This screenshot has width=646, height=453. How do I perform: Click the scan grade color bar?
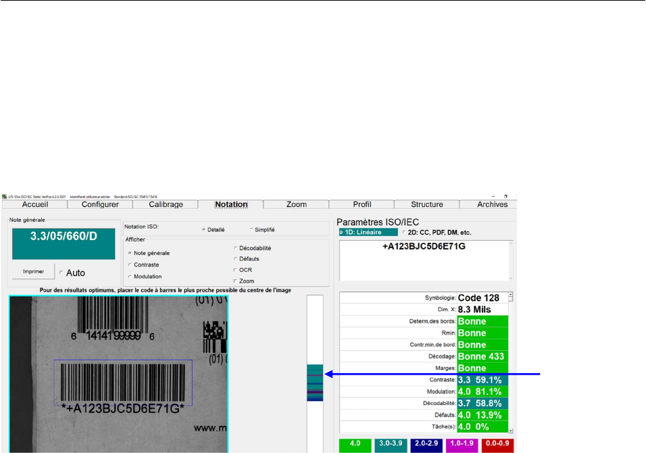click(315, 374)
